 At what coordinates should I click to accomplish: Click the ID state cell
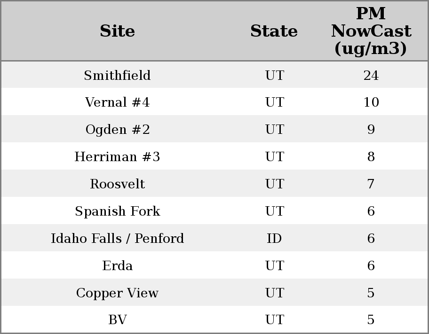[x=274, y=239]
